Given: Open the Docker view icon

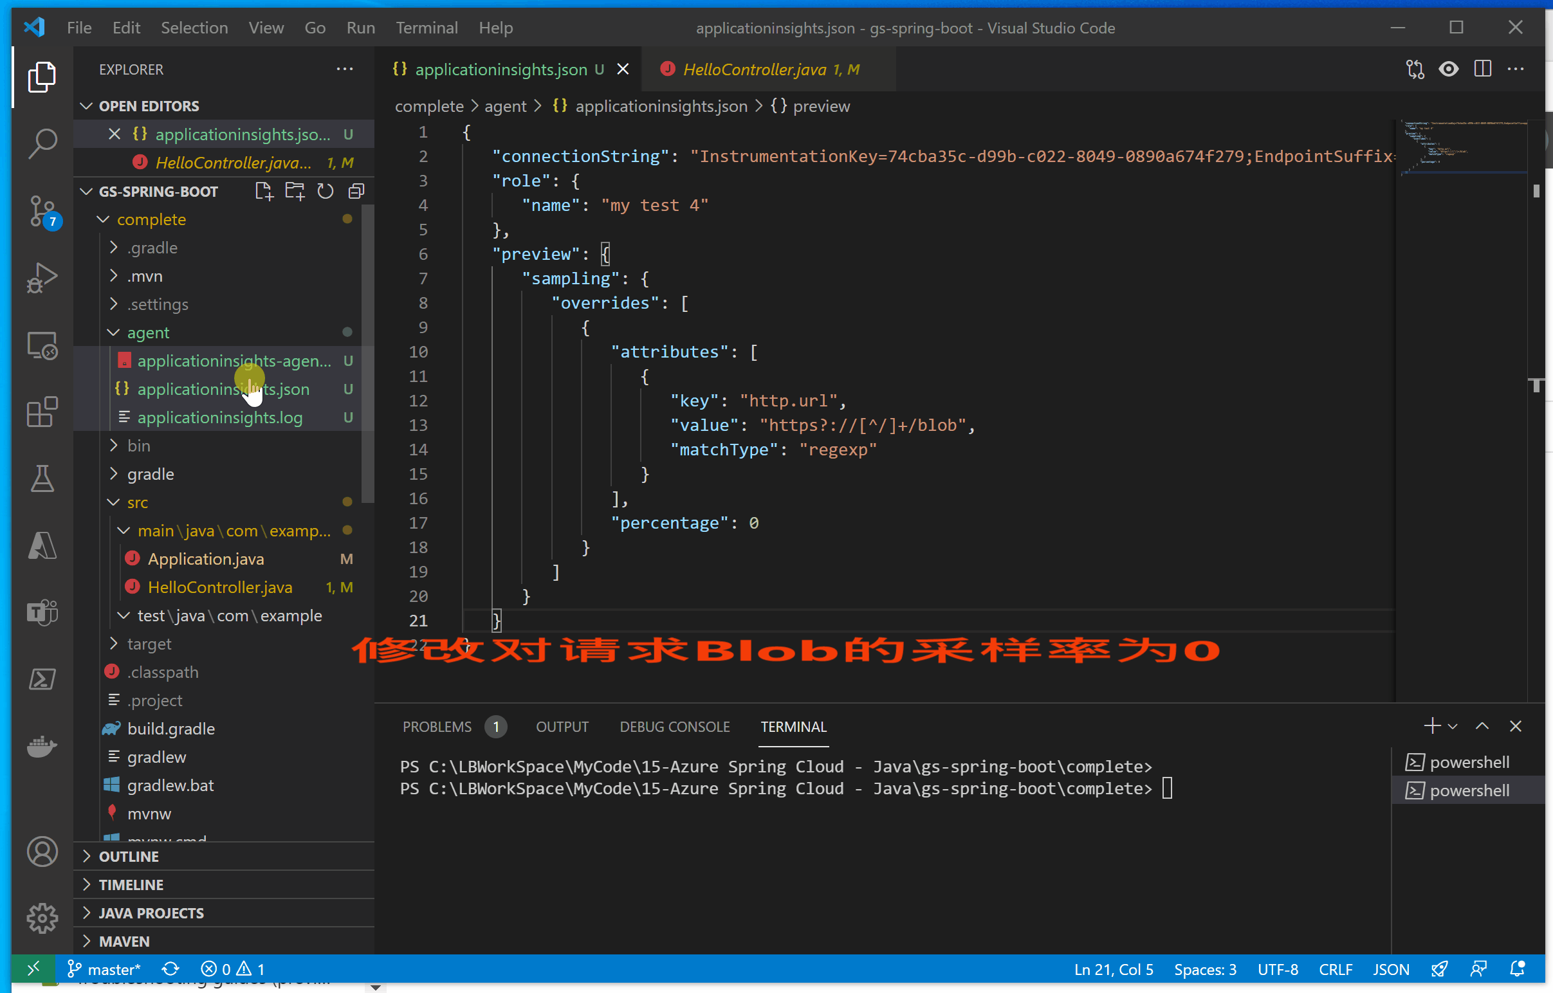Looking at the screenshot, I should point(42,746).
